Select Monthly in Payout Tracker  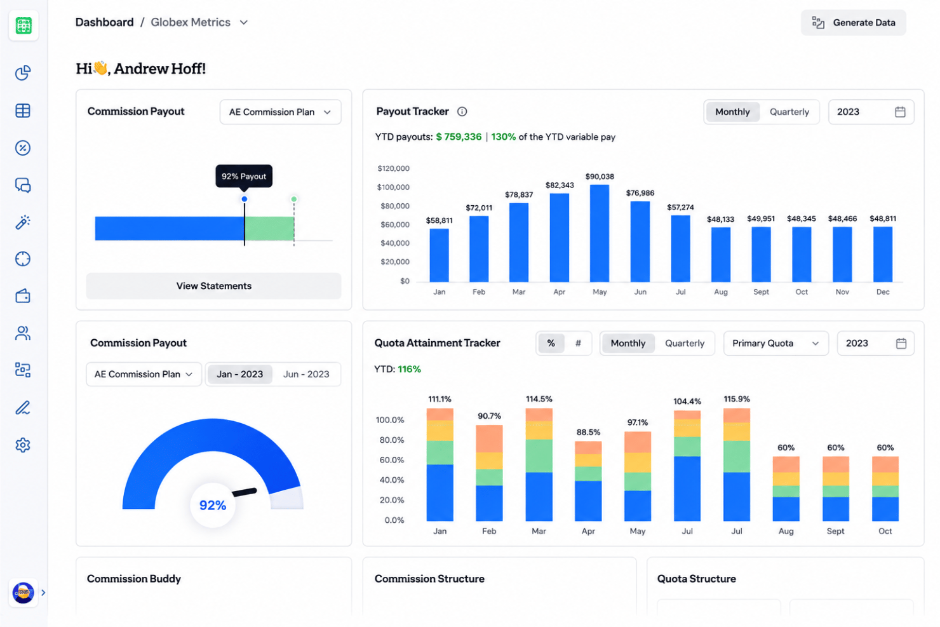[x=732, y=112]
